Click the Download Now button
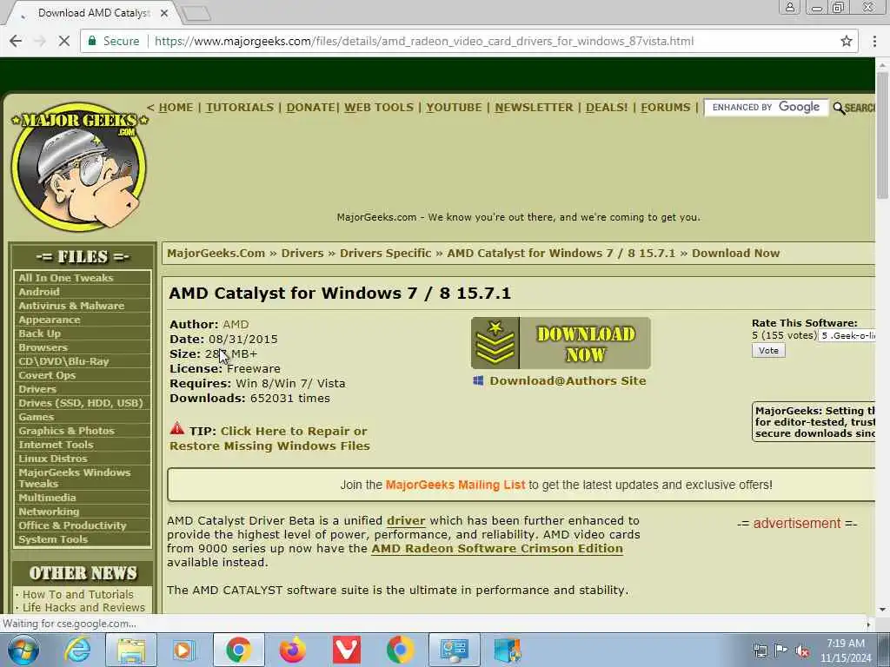Image resolution: width=890 pixels, height=667 pixels. point(561,343)
